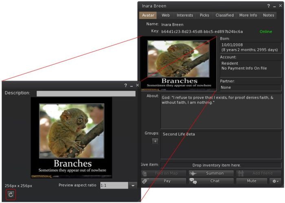Close the texture preview window

click(x=138, y=85)
